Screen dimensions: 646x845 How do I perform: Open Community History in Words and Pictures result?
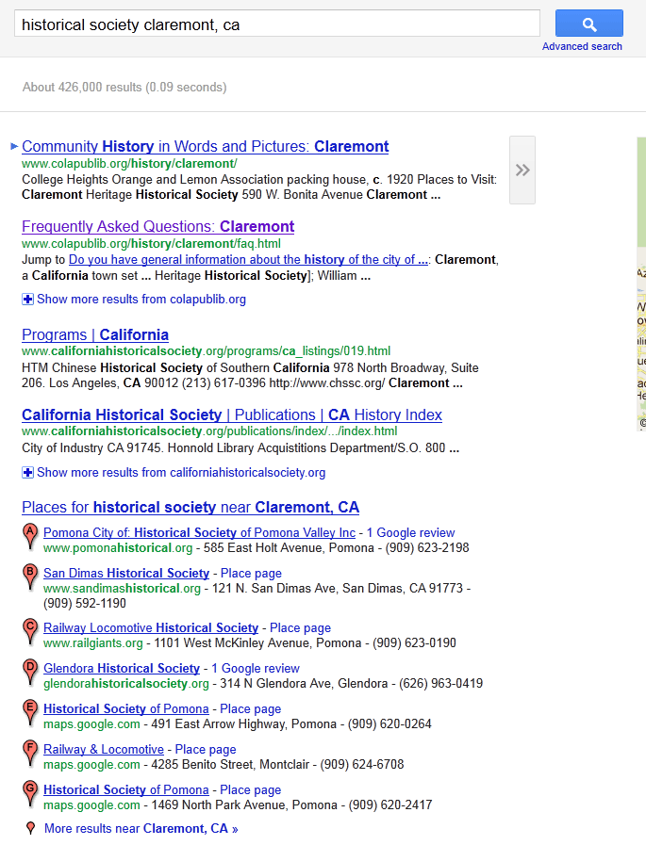(x=205, y=146)
